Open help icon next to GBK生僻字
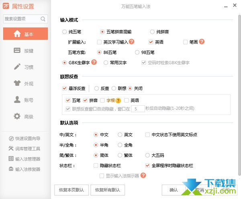 click(94, 62)
